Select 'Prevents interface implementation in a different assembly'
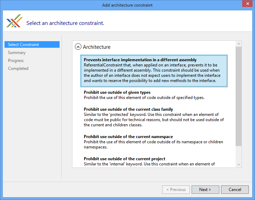Image resolution: width=255 pixels, height=200 pixels. click(154, 71)
